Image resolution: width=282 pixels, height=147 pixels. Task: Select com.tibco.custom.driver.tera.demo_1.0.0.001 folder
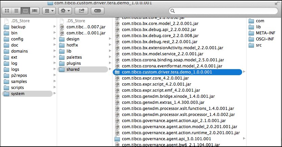coord(178,72)
